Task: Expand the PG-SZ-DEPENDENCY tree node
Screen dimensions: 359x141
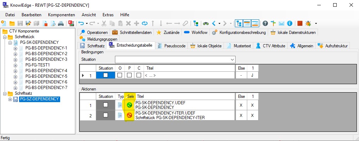Action: pos(10,99)
